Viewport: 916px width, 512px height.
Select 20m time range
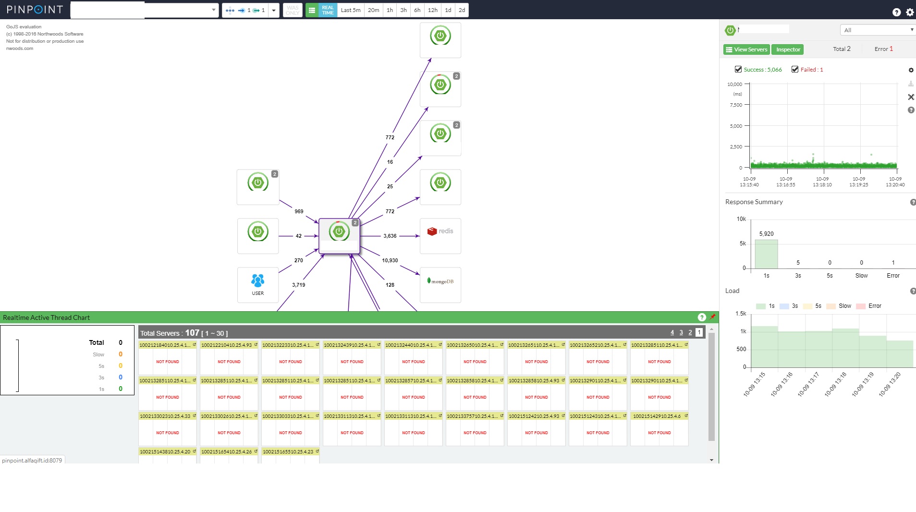pyautogui.click(x=374, y=10)
